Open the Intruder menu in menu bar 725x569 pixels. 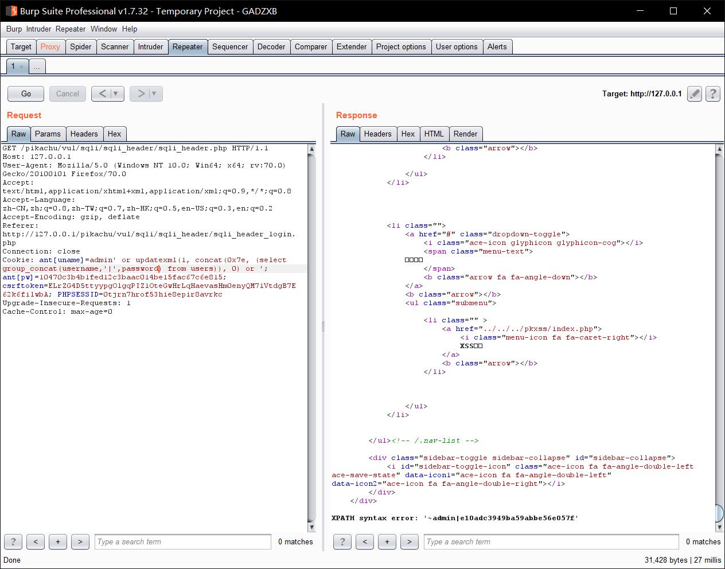tap(38, 29)
